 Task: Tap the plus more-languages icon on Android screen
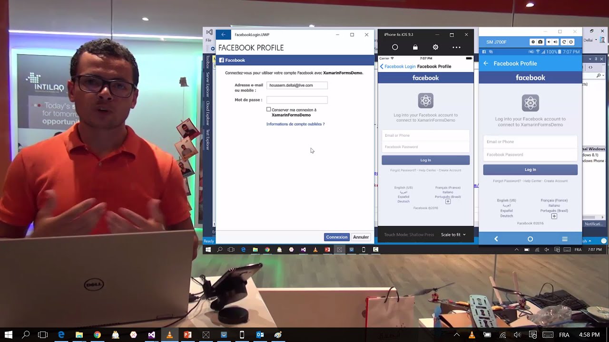click(x=554, y=216)
